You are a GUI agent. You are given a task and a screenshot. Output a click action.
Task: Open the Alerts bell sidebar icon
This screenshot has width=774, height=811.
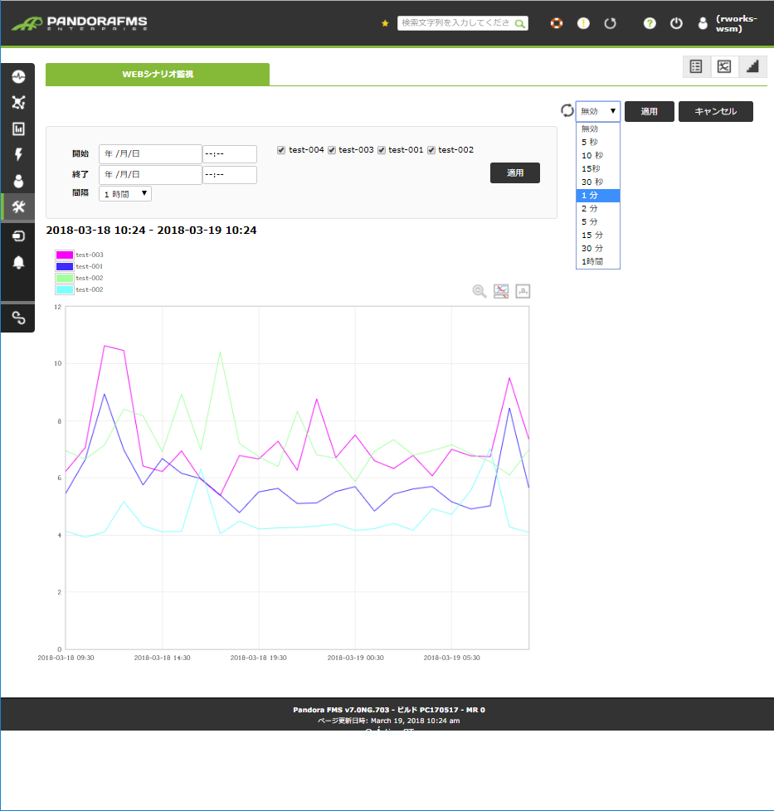pos(18,262)
